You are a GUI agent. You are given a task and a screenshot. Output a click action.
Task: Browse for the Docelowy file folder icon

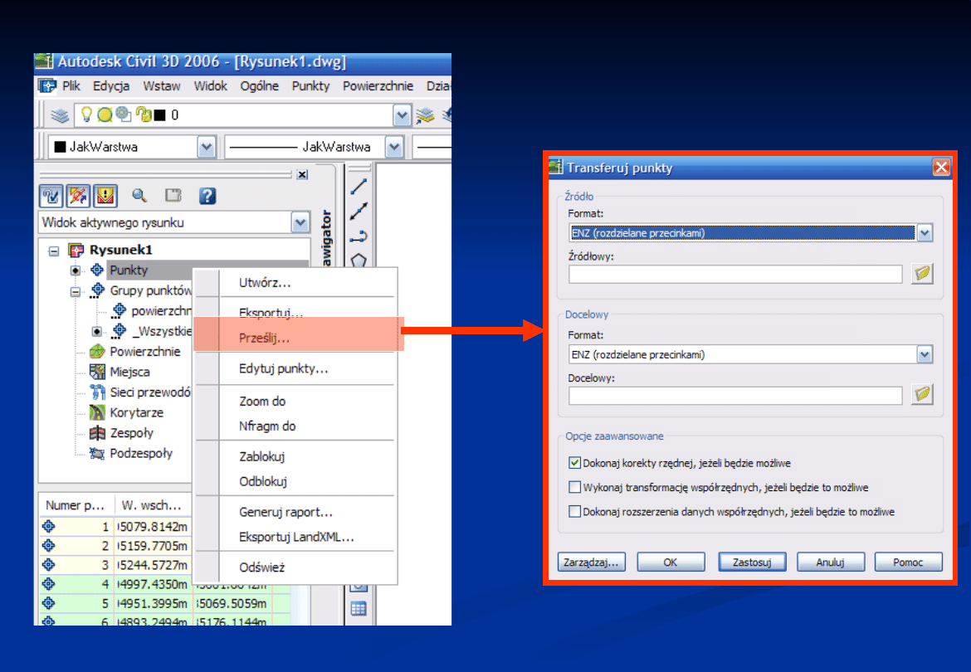pyautogui.click(x=922, y=394)
